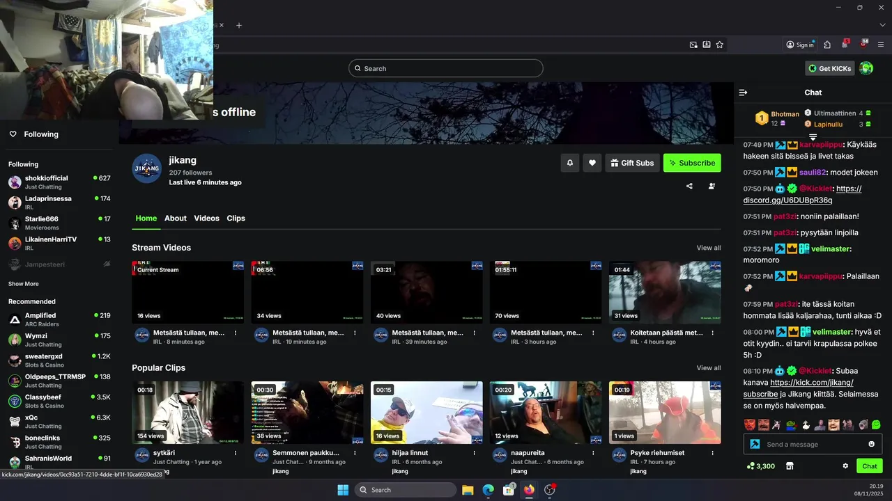The image size is (892, 501).
Task: Toggle the follow heart button for jikang
Action: pos(592,163)
